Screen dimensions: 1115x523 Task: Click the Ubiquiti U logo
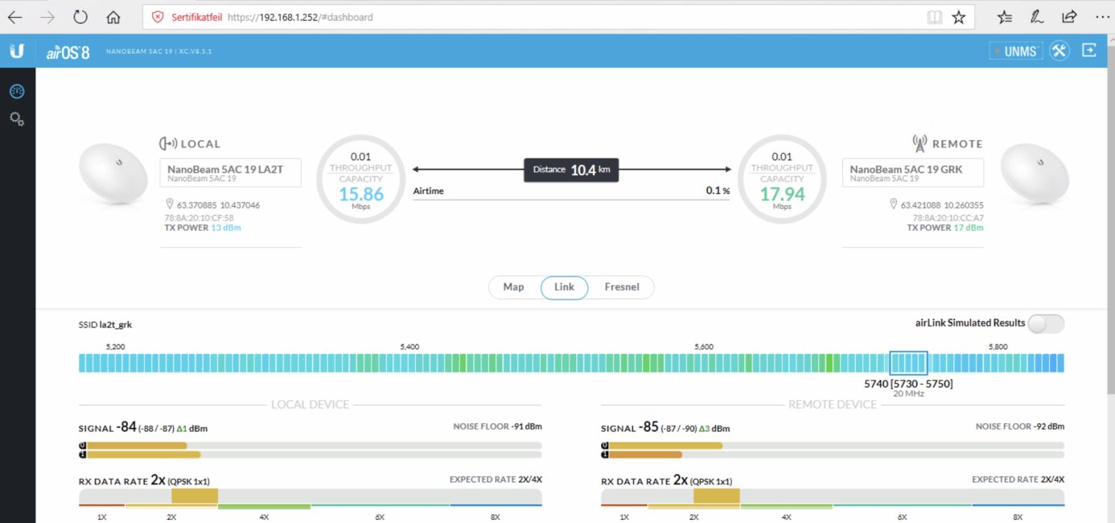pos(17,51)
